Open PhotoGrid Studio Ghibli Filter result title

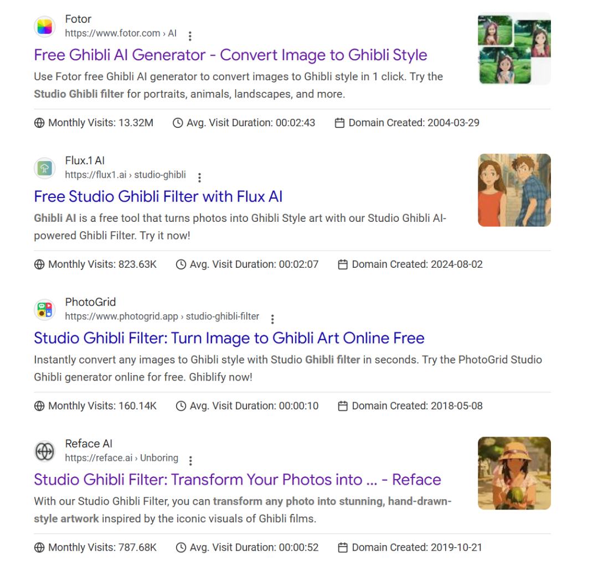point(229,338)
